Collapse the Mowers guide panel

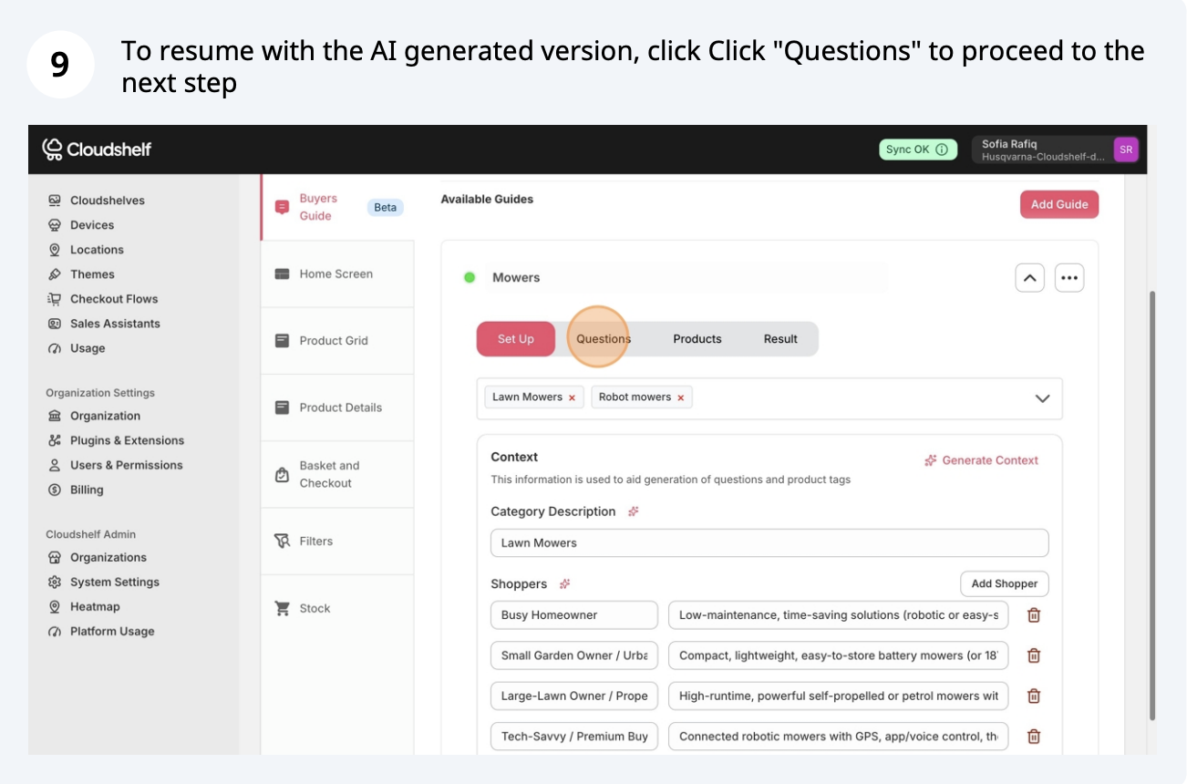[1029, 278]
